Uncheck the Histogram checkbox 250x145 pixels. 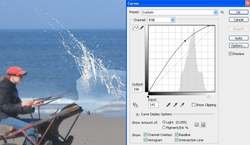145,140
